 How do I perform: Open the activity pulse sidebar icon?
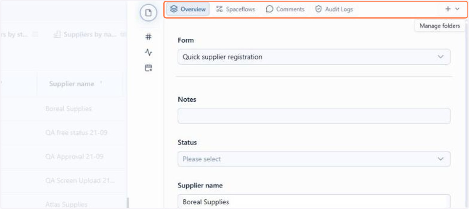coord(149,52)
